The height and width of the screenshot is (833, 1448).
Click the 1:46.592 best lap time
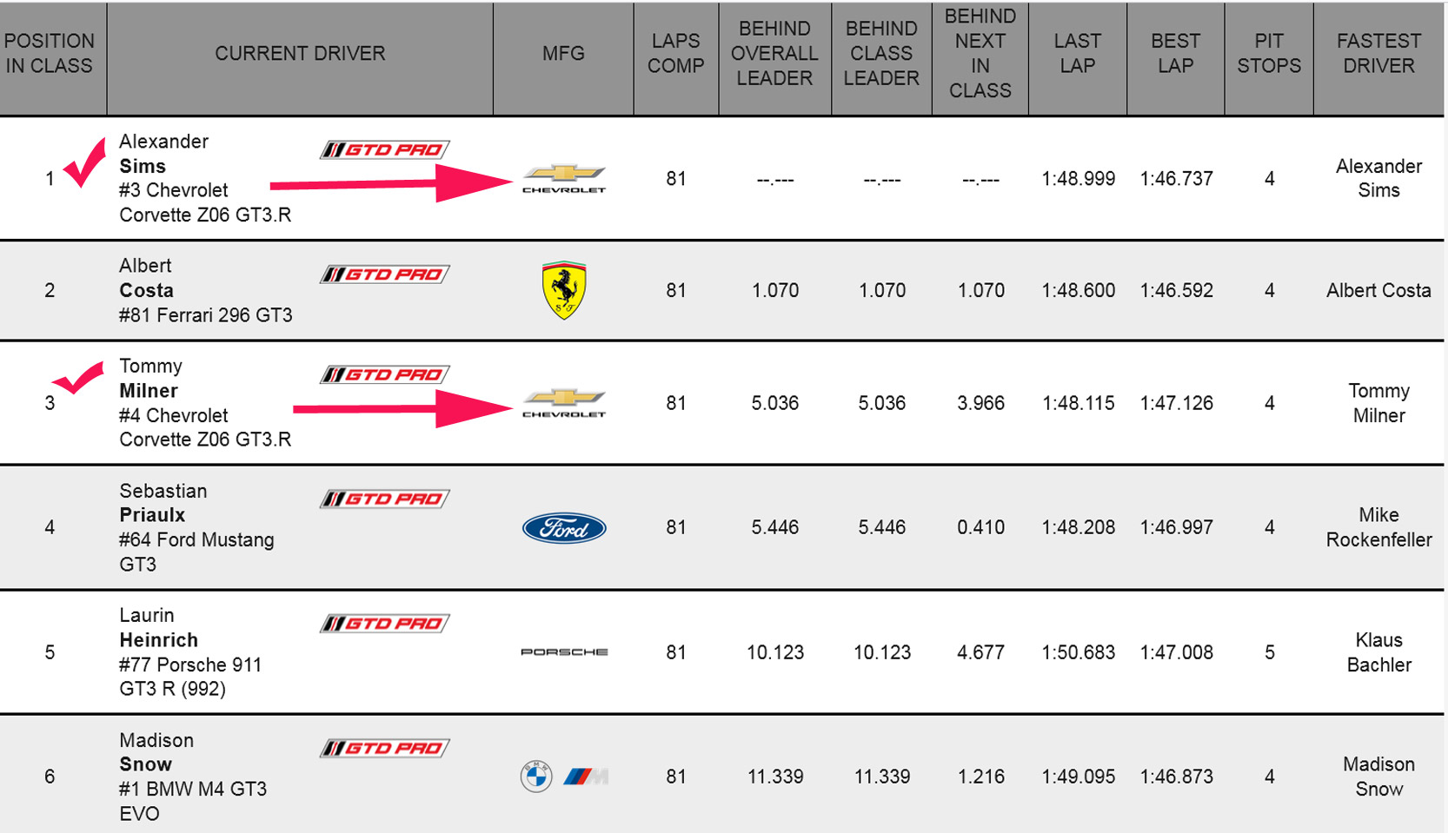pyautogui.click(x=1176, y=291)
